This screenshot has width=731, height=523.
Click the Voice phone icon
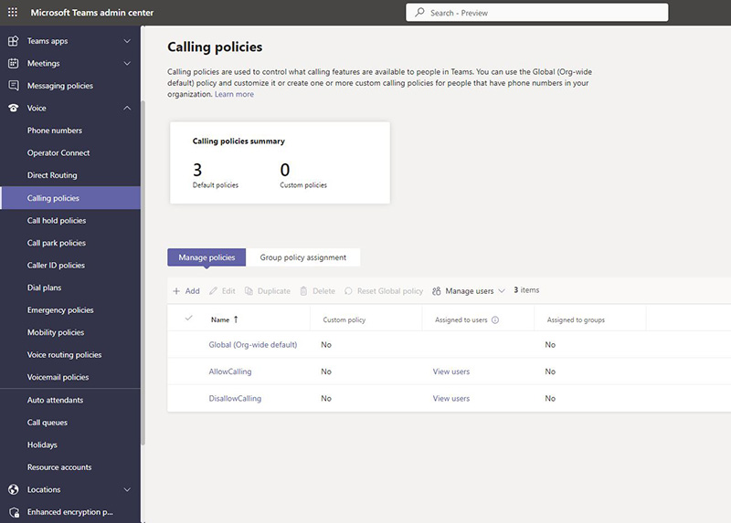[14, 108]
